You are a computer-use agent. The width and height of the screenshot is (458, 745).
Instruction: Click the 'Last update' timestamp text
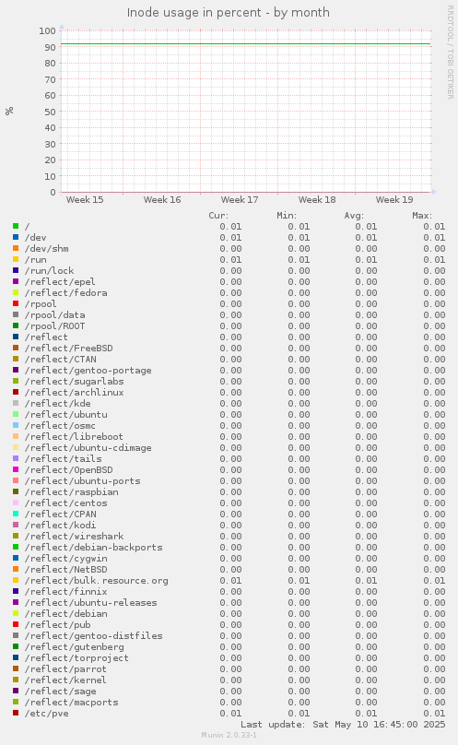343,724
